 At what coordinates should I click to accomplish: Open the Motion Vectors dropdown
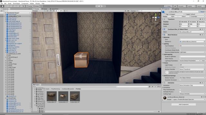pyautogui.click(x=192, y=78)
